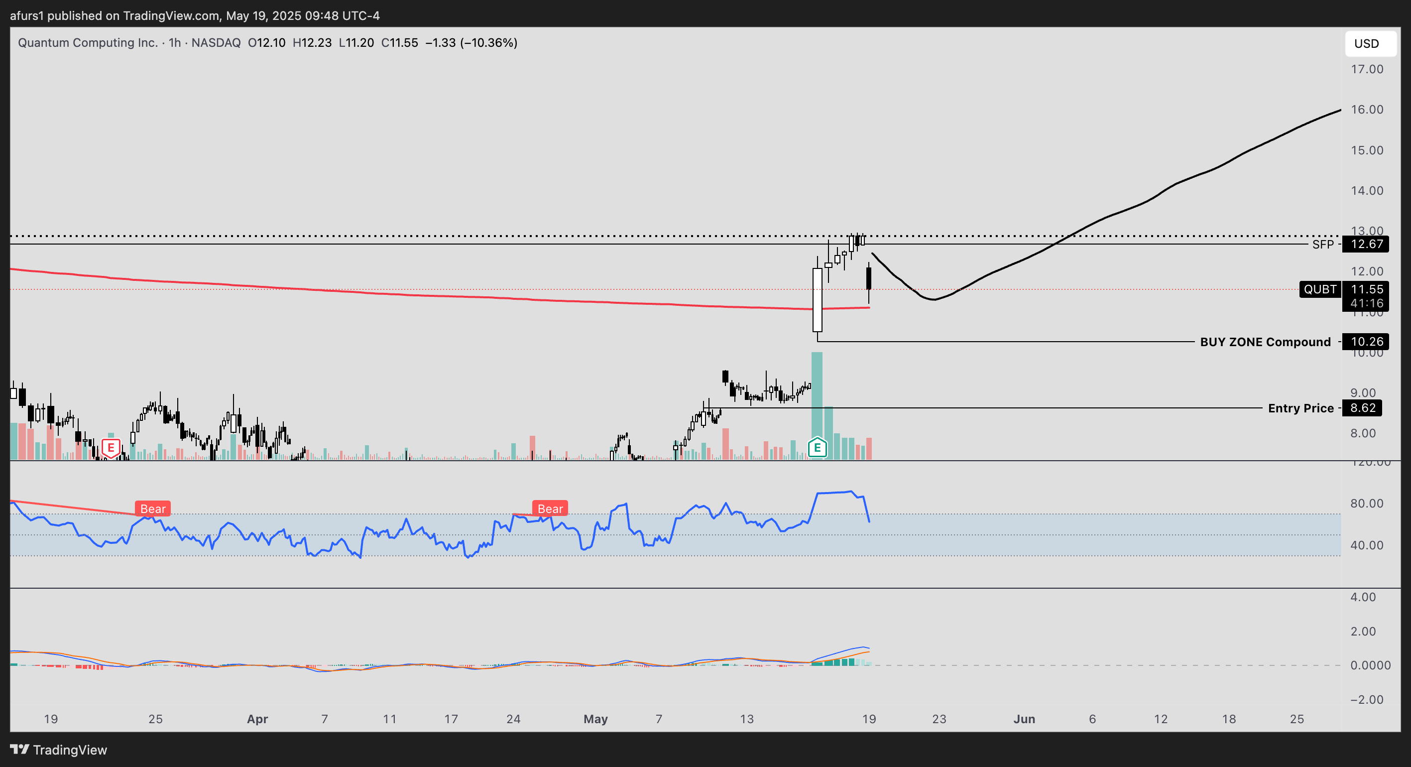Click the Quantum Computing Inc. symbol title
1411x767 pixels.
[x=88, y=43]
